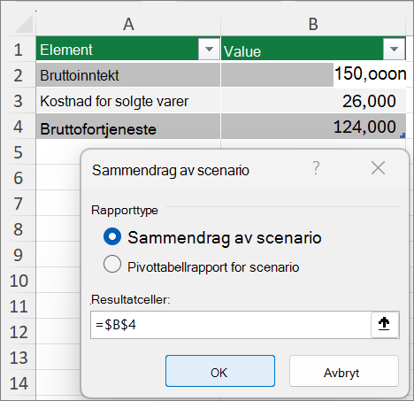The height and width of the screenshot is (401, 414).
Task: Confirm with the OK button
Action: (220, 371)
